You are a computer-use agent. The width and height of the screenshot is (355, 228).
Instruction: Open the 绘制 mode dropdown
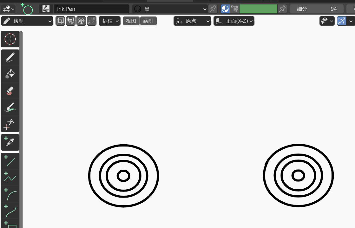pos(27,21)
